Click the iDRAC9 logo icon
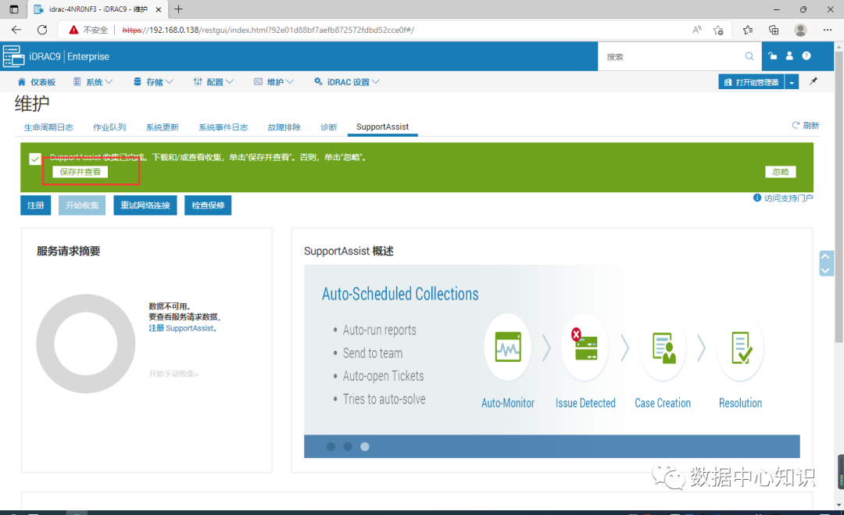The image size is (844, 515). pos(13,56)
